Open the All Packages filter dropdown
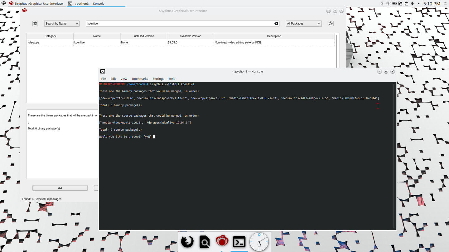This screenshot has width=449, height=252. (304, 23)
